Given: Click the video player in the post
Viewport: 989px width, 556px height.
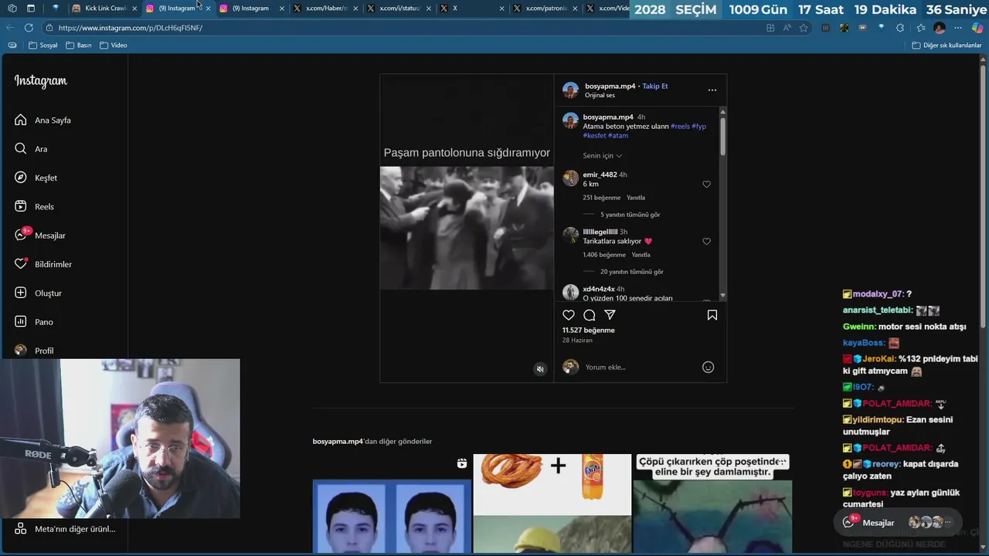Looking at the screenshot, I should coord(467,228).
